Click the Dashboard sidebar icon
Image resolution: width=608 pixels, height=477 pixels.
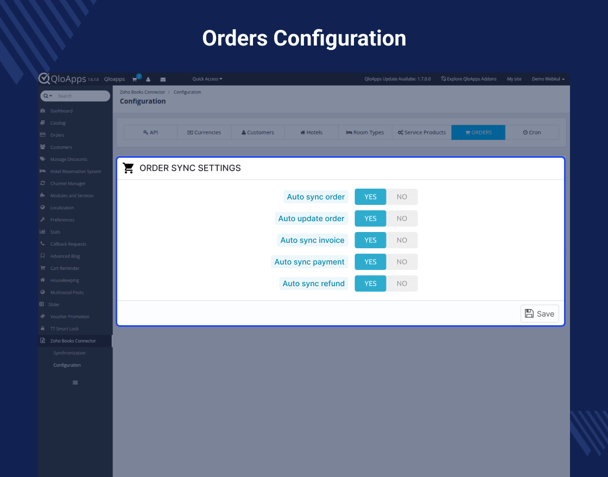point(43,111)
